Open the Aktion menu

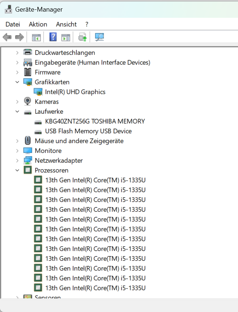38,24
